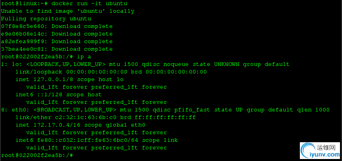Click the eth0 interface name
The height and width of the screenshot is (161, 342).
point(19,110)
